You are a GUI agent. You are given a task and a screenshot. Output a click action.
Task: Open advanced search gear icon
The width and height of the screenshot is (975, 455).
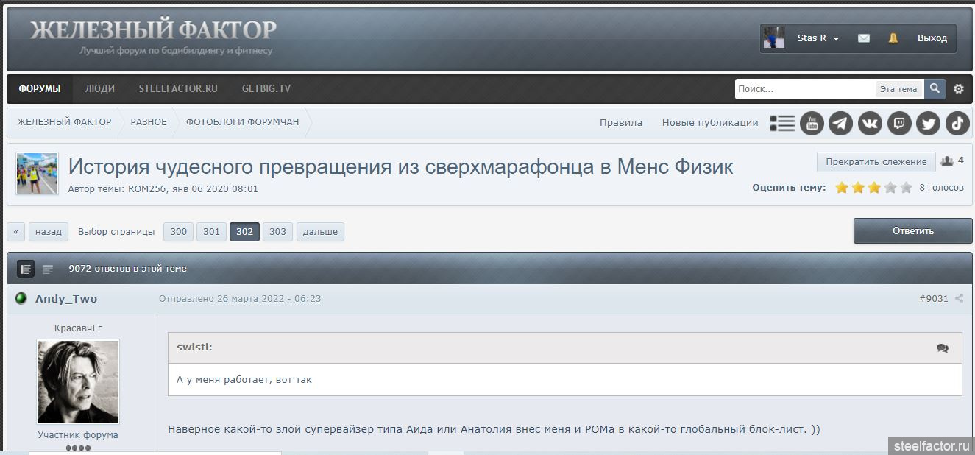(958, 89)
